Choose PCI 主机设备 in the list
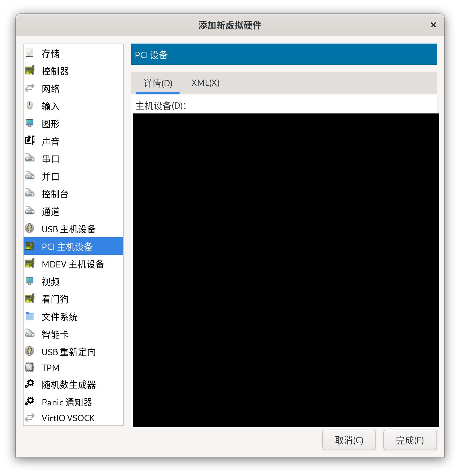 [x=73, y=246]
